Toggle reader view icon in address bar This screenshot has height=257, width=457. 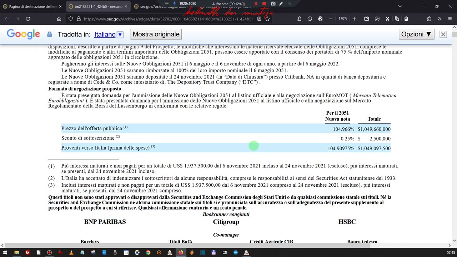click(259, 19)
